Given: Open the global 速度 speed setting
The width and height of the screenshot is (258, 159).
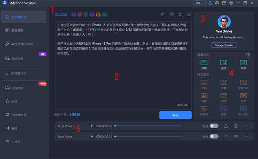Looking at the screenshot, I should [x=223, y=65].
